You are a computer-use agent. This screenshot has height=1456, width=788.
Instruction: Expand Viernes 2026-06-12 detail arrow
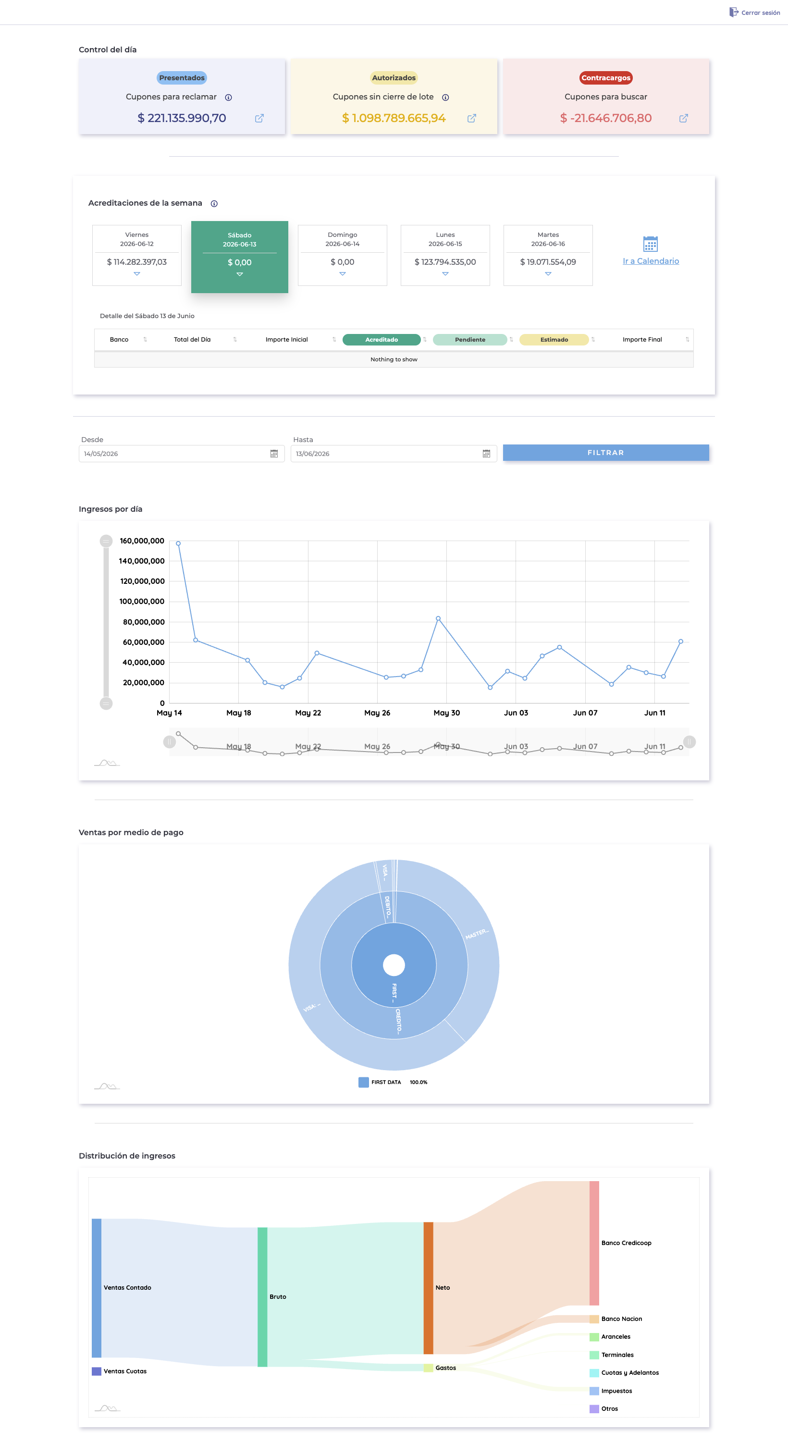(x=137, y=273)
